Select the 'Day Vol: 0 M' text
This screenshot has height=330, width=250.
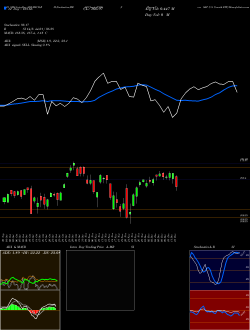pyautogui.click(x=157, y=15)
